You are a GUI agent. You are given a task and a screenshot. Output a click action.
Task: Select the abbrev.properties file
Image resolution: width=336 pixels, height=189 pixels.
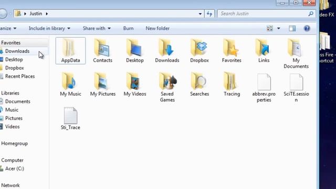tap(264, 88)
